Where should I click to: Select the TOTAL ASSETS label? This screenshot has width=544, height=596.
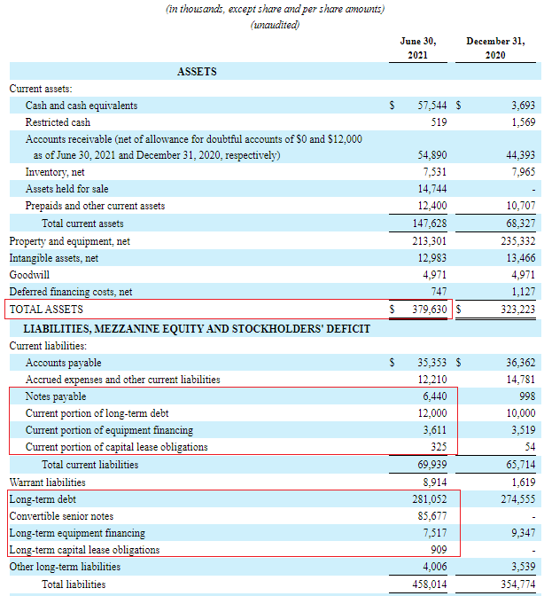pyautogui.click(x=46, y=310)
